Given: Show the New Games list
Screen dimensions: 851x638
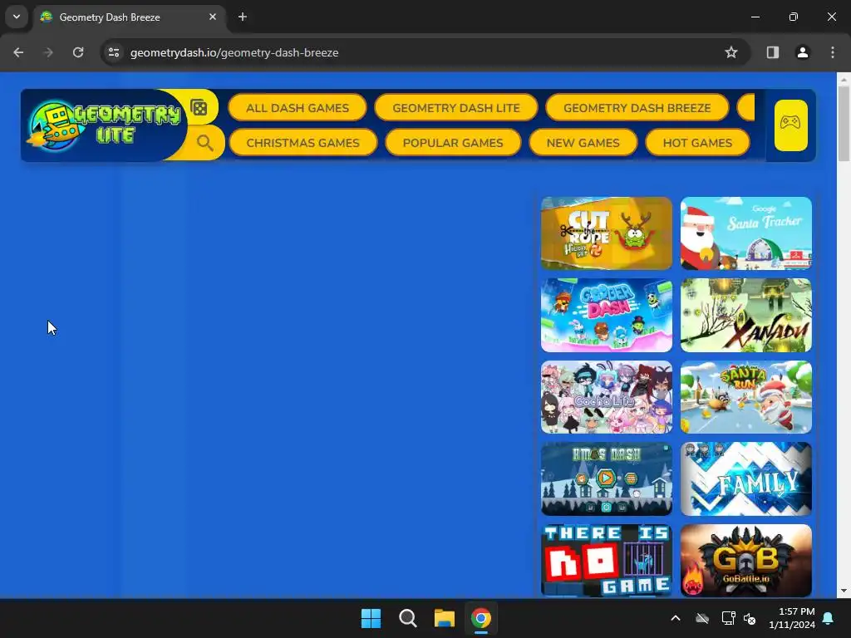Looking at the screenshot, I should pos(583,143).
